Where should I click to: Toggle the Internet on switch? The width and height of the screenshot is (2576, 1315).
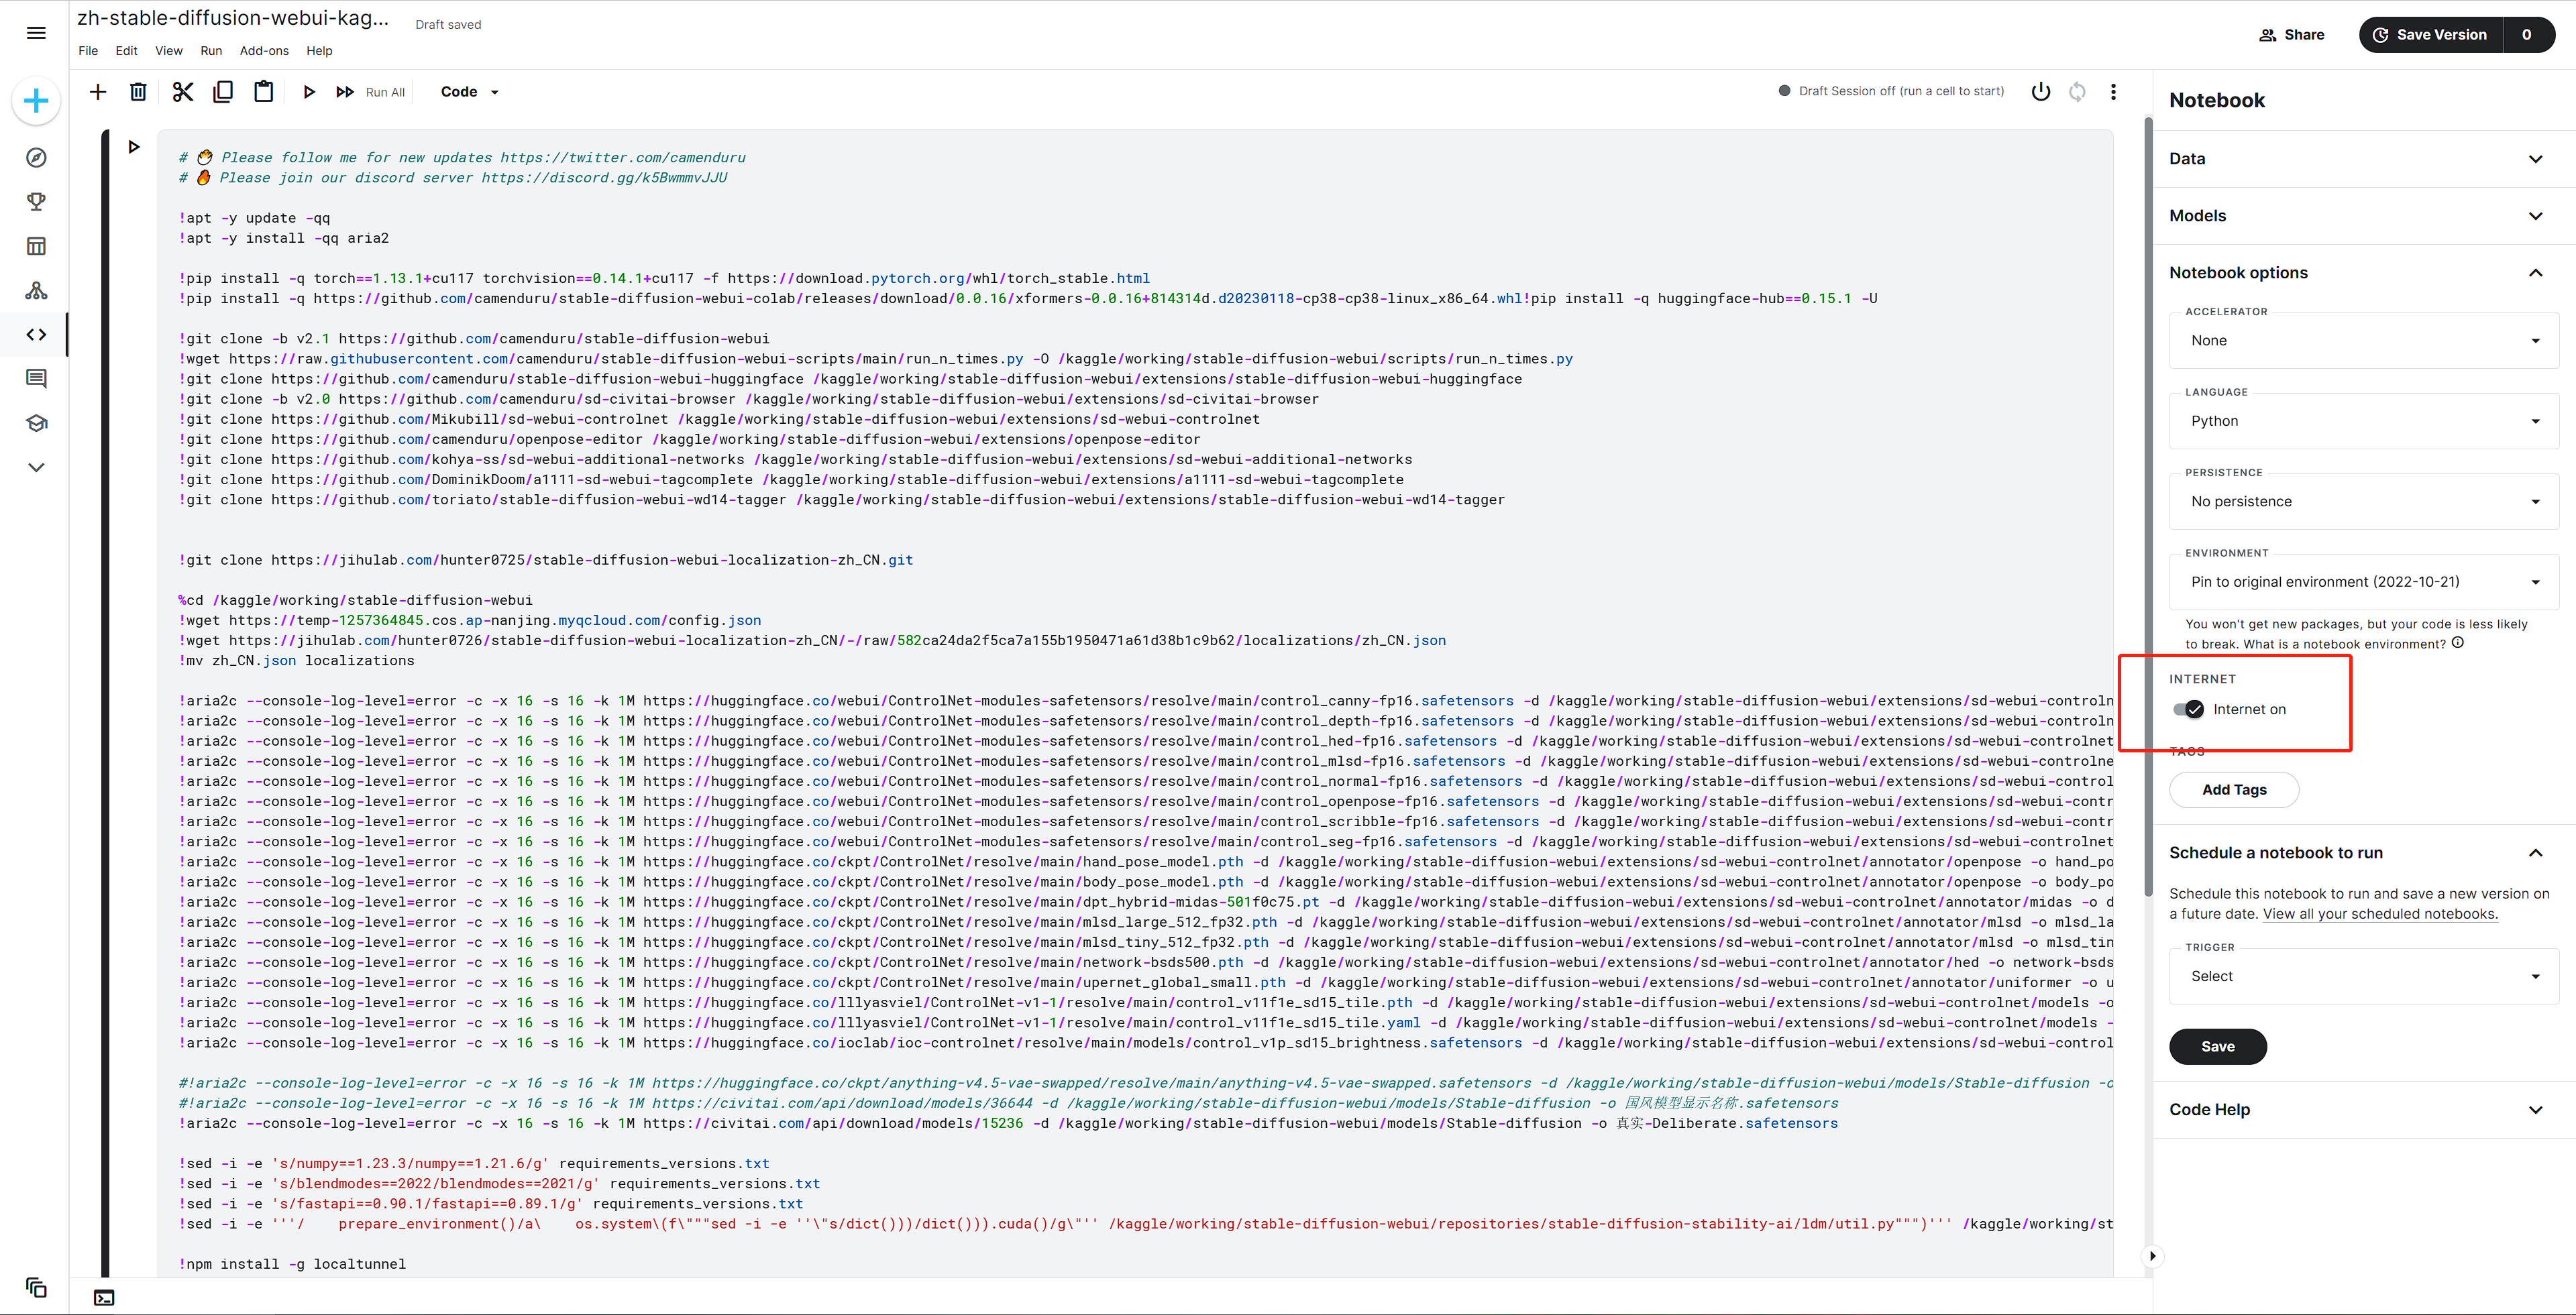(x=2188, y=709)
